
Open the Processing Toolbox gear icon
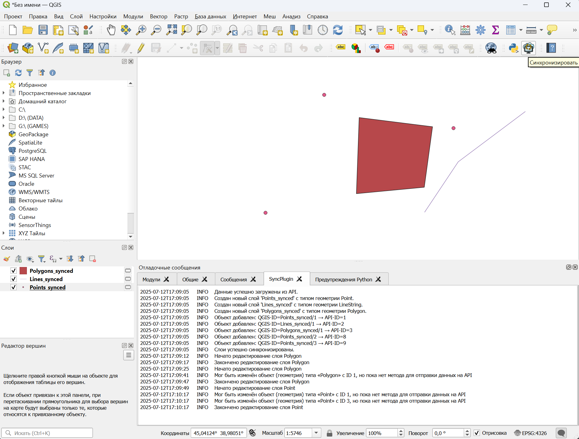pos(481,30)
